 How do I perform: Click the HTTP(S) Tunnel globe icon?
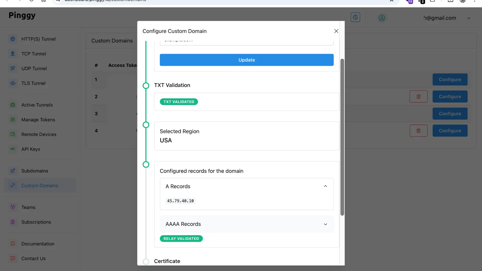(13, 39)
